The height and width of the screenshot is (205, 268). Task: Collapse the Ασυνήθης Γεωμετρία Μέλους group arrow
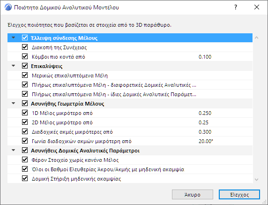pyautogui.click(x=13, y=103)
